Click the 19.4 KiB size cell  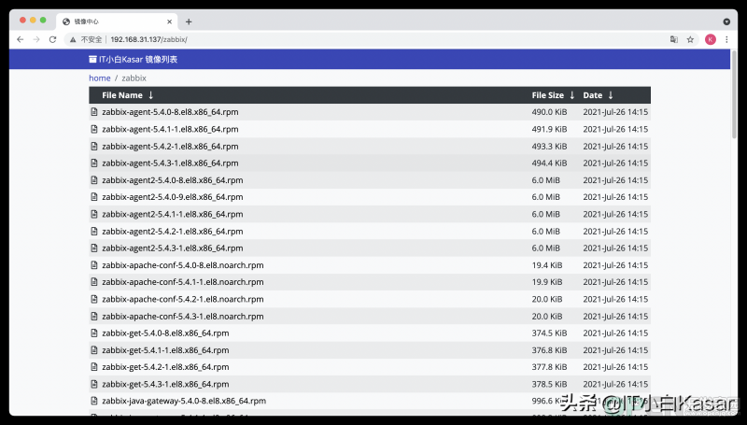point(547,265)
